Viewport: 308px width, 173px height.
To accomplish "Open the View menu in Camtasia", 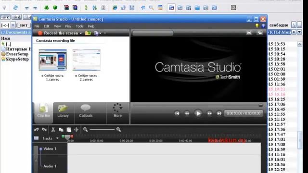I will (x=57, y=26).
